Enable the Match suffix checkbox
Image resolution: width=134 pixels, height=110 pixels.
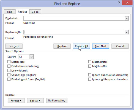(90, 66)
